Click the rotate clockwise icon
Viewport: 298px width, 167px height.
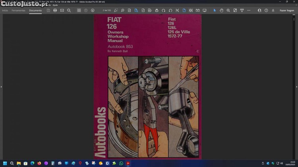point(170,10)
